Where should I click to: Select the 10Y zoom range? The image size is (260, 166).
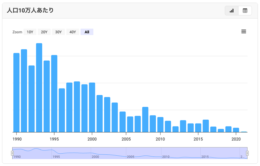(x=30, y=32)
